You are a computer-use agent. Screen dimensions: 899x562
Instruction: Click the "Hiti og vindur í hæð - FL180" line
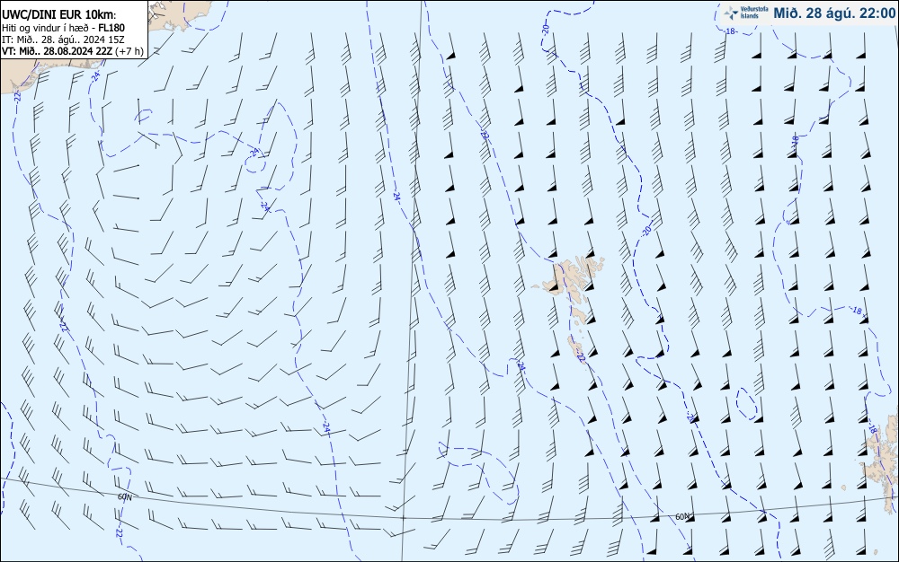point(63,28)
